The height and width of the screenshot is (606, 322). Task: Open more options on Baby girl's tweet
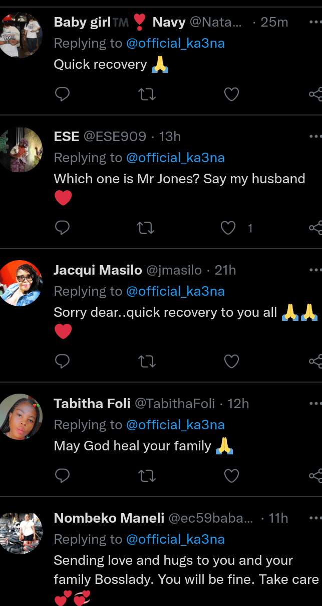click(x=315, y=23)
